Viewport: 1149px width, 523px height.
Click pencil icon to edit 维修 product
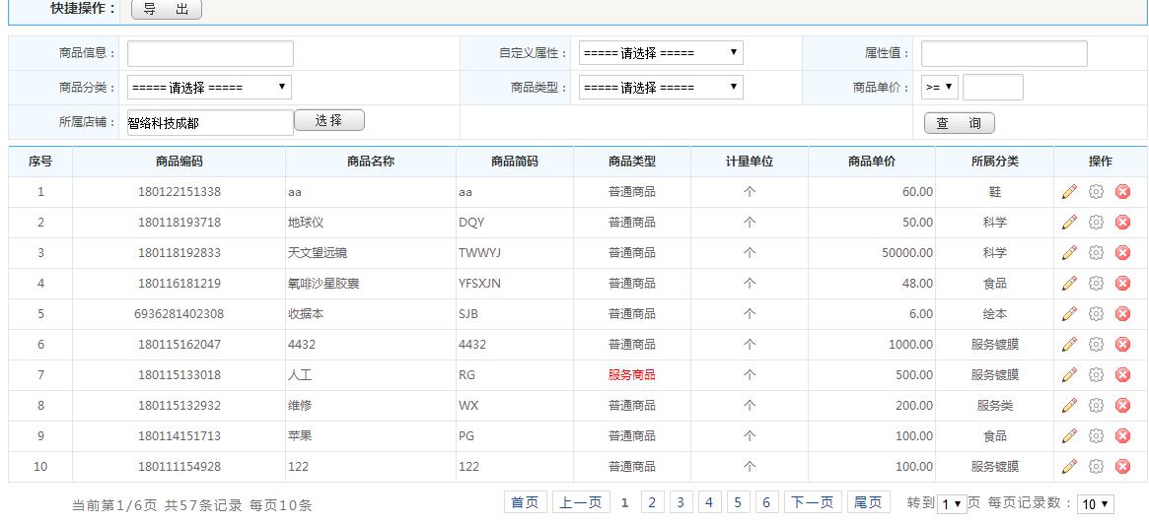tap(1069, 406)
